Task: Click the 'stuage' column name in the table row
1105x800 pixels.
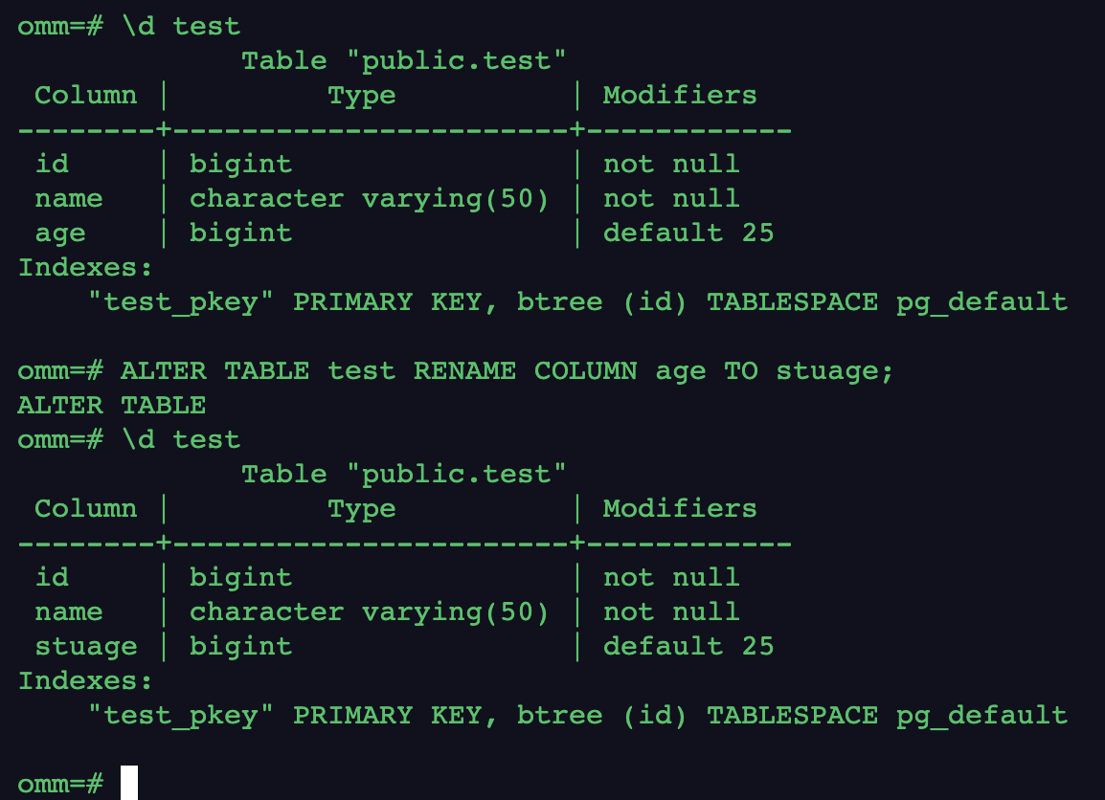Action: pyautogui.click(x=85, y=646)
